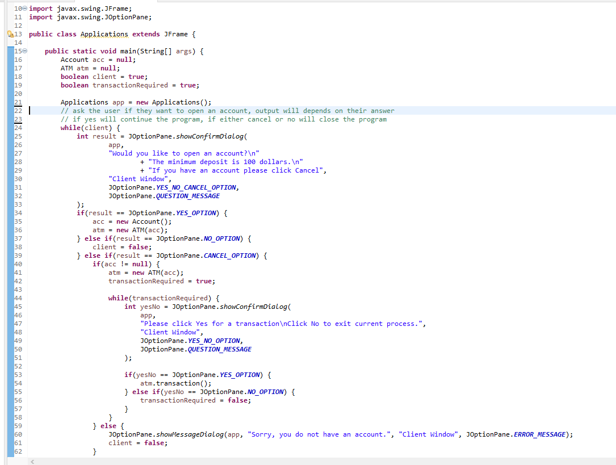Click line number 16 in the ruler
Image resolution: width=616 pixels, height=465 pixels.
(17, 59)
